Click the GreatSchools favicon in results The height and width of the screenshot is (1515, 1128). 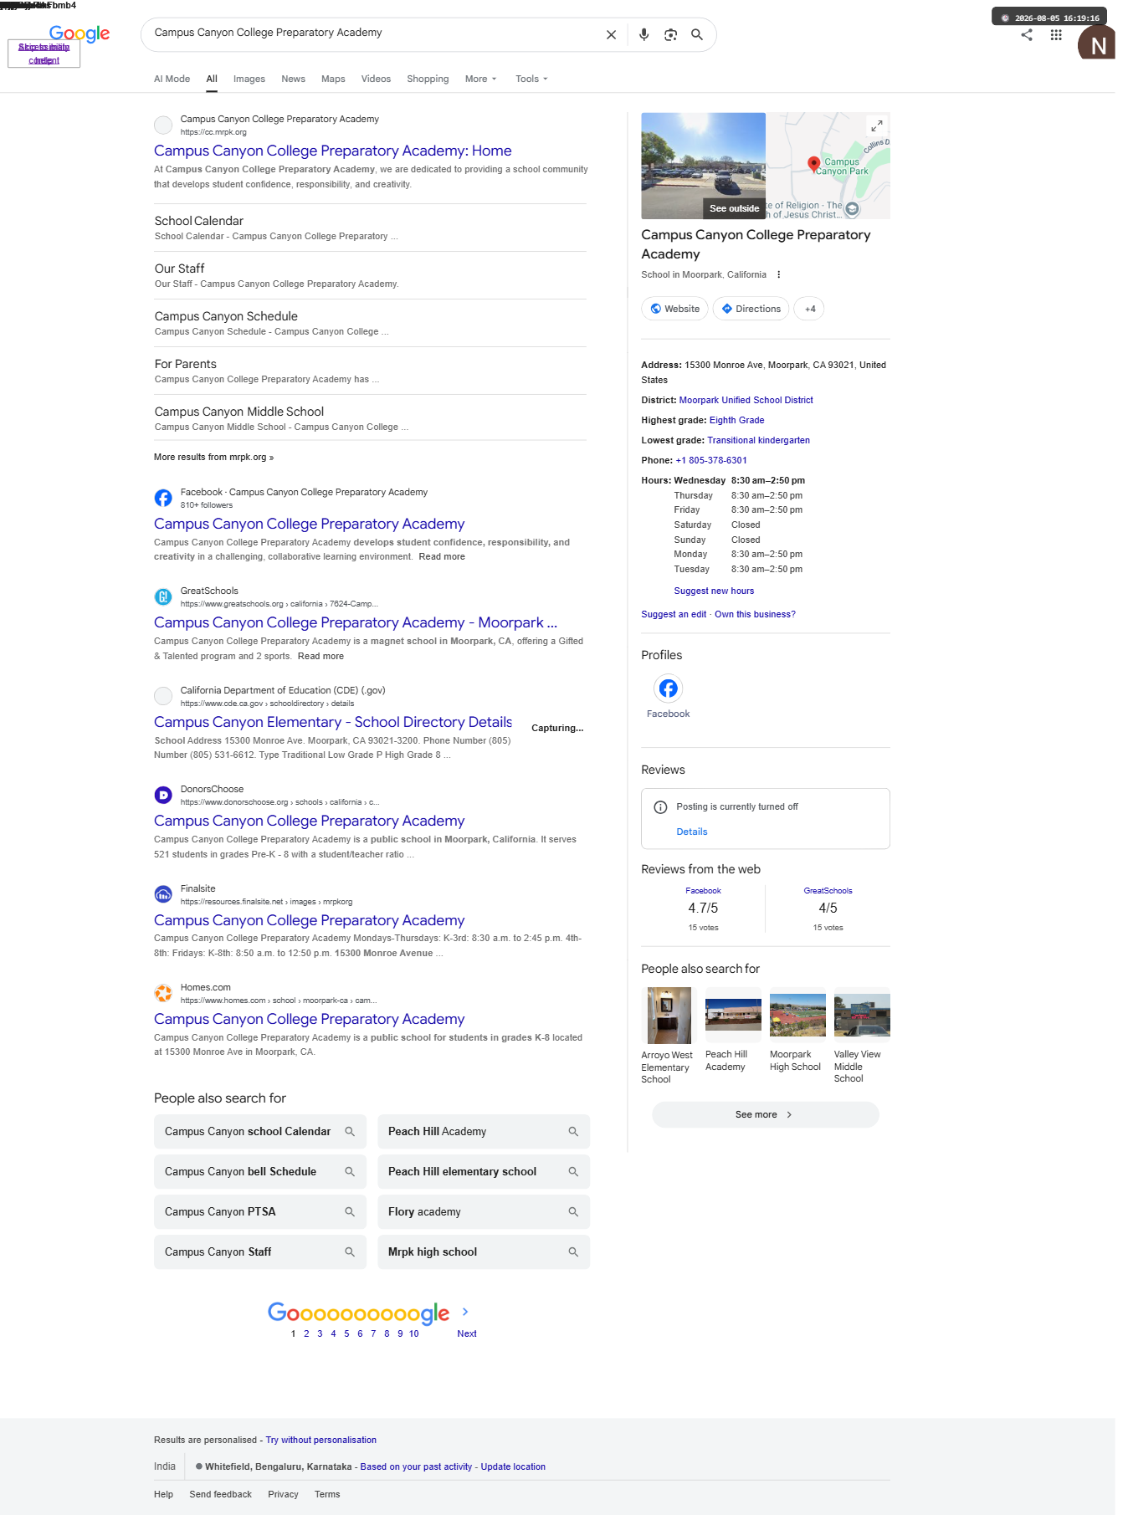pos(163,596)
